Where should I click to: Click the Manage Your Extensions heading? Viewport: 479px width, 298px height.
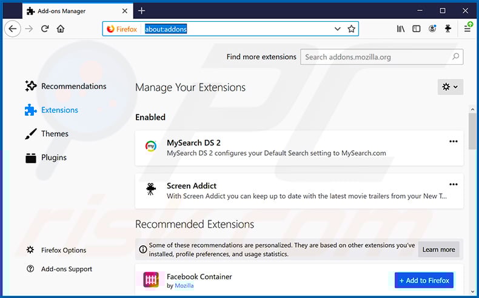point(190,88)
